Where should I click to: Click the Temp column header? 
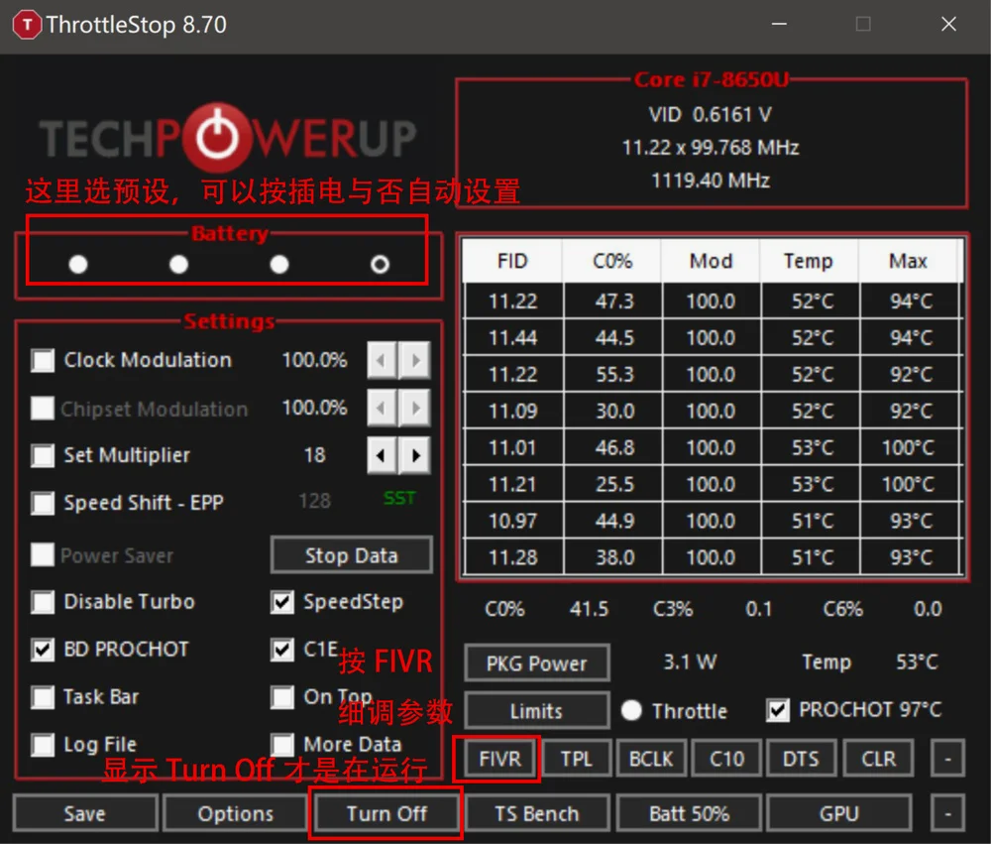(x=809, y=261)
